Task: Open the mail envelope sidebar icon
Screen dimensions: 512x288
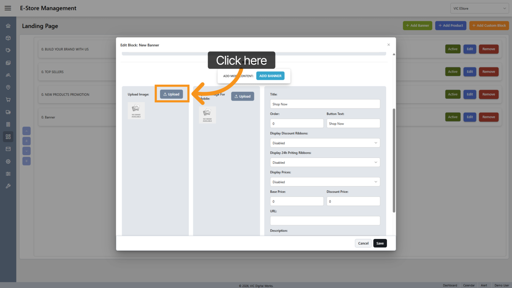Action: (x=8, y=149)
